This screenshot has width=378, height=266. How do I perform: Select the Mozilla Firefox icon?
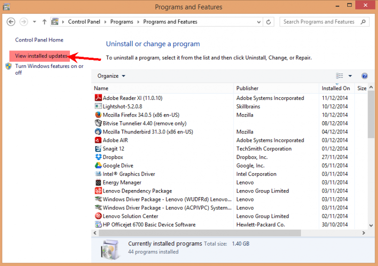(98, 115)
